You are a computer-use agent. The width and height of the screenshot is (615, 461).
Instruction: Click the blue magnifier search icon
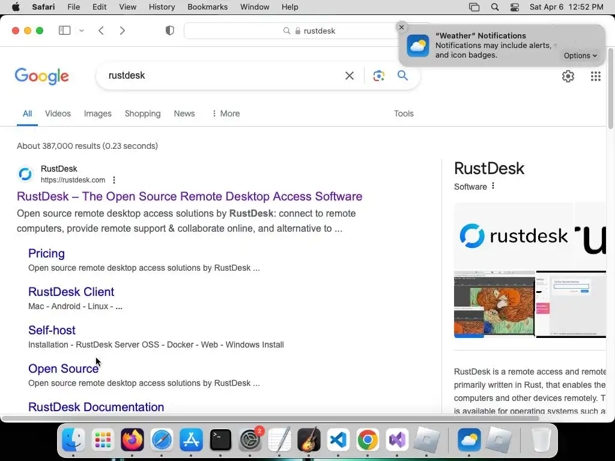pyautogui.click(x=402, y=75)
